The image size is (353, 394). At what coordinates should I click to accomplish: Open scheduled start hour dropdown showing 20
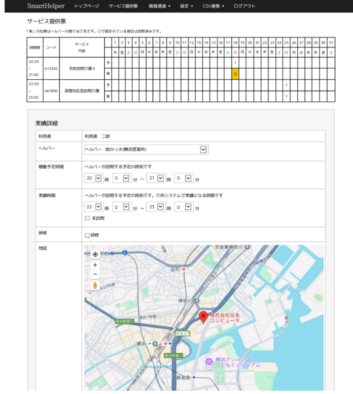pyautogui.click(x=94, y=178)
